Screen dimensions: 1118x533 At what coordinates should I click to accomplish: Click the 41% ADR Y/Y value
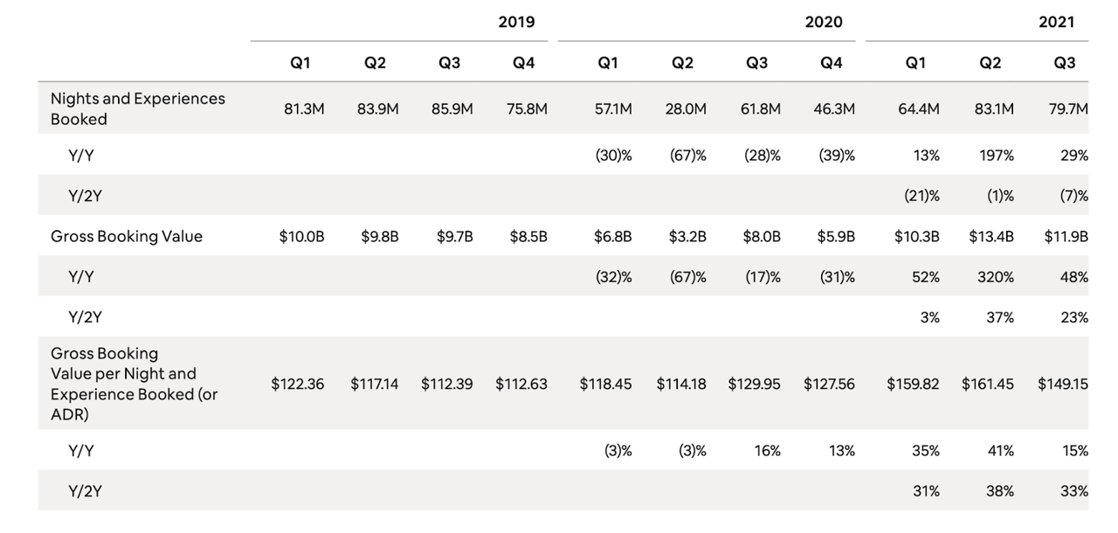click(x=1001, y=451)
